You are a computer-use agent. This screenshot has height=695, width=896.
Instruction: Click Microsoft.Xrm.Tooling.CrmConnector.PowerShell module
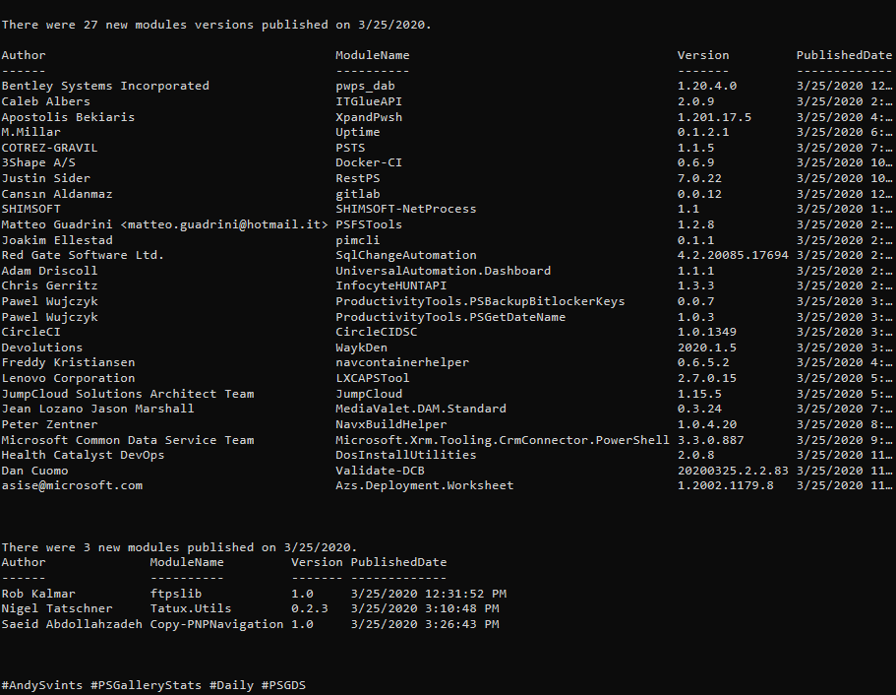(503, 440)
